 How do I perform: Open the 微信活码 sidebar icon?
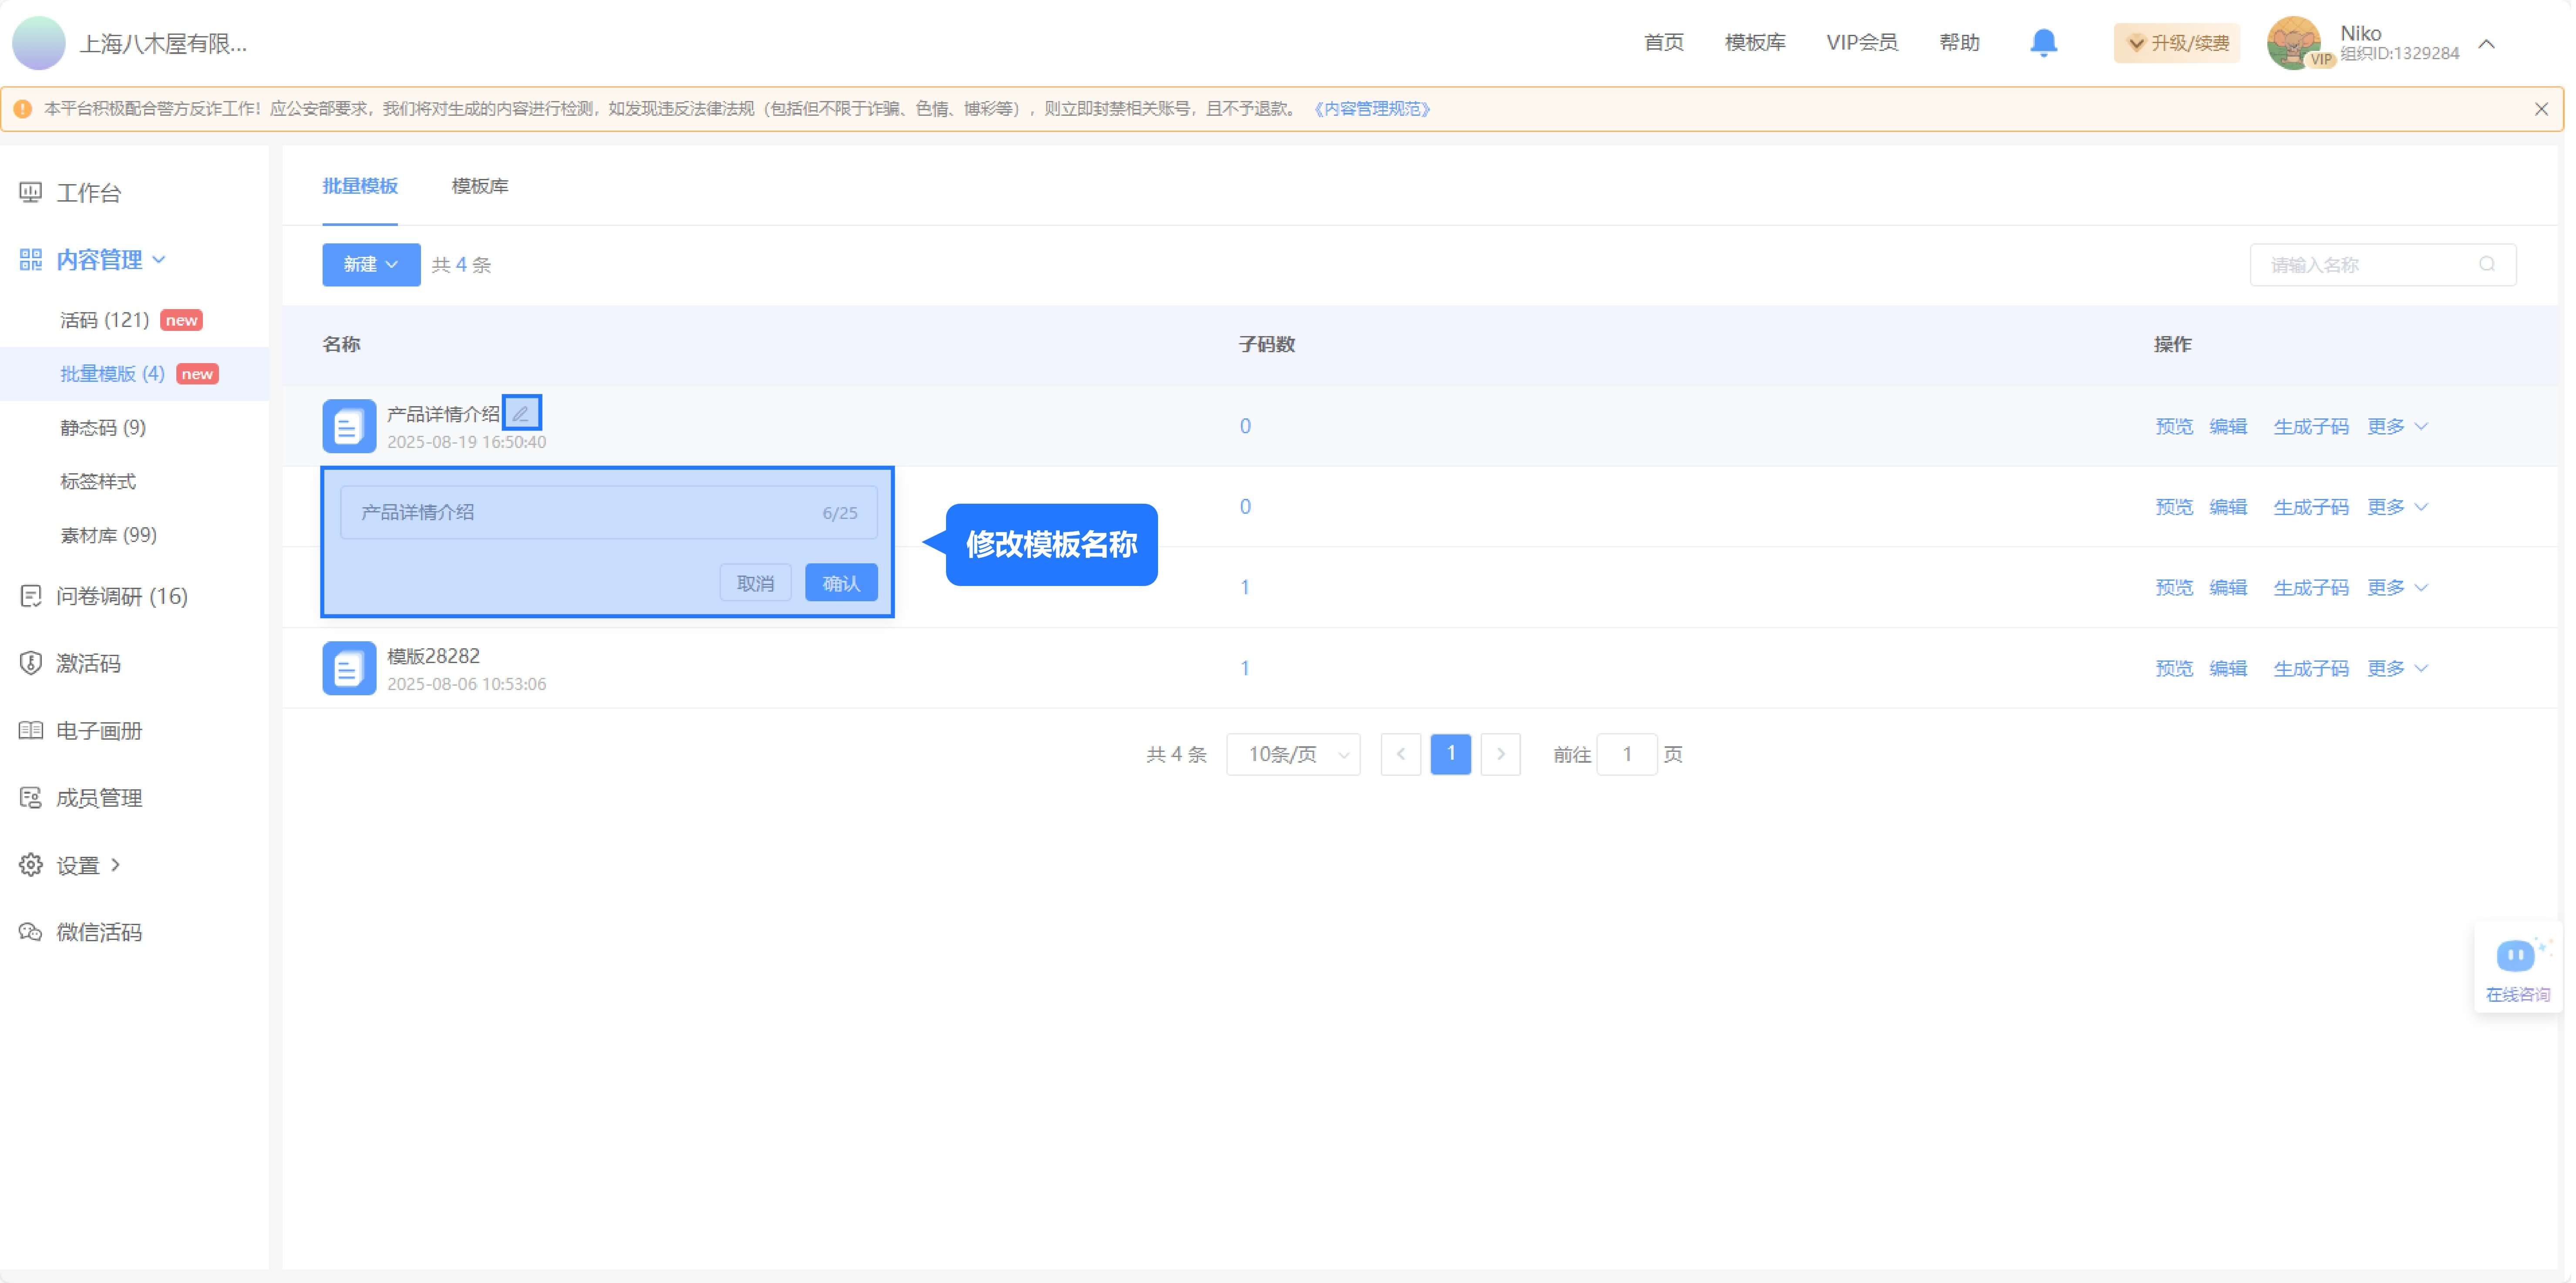click(x=30, y=931)
